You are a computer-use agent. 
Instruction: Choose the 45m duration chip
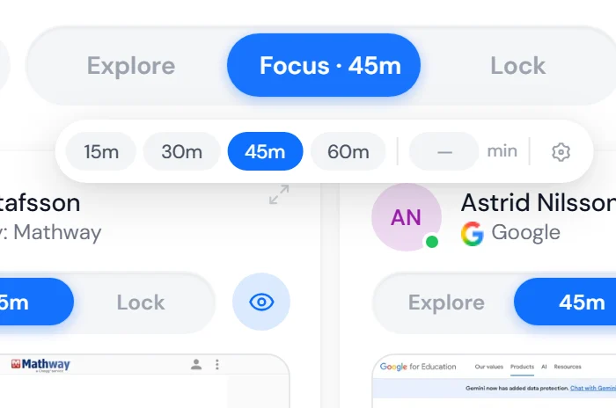(265, 151)
